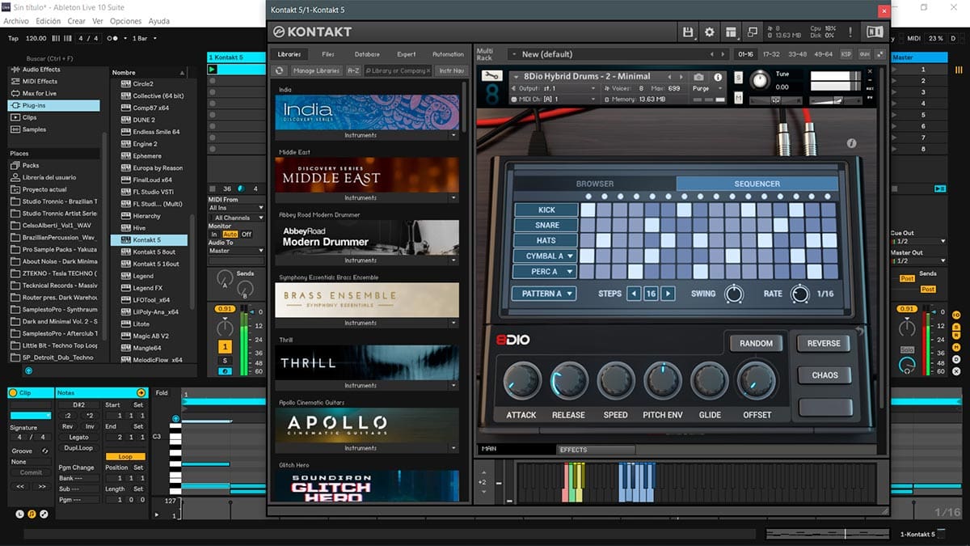Open Kontakt workspace layout menu
The height and width of the screenshot is (546, 970).
(x=732, y=32)
